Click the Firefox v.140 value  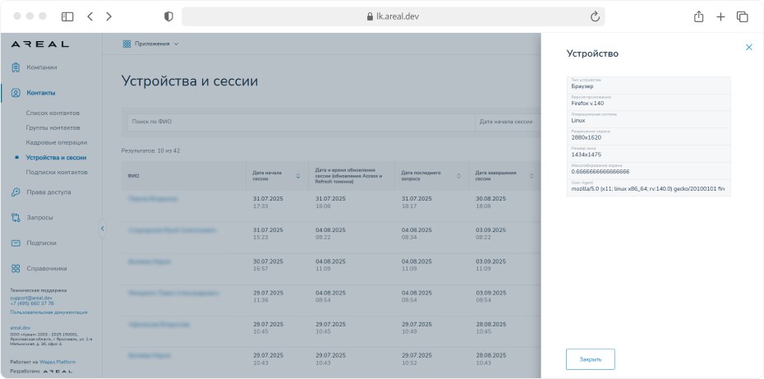(x=587, y=103)
